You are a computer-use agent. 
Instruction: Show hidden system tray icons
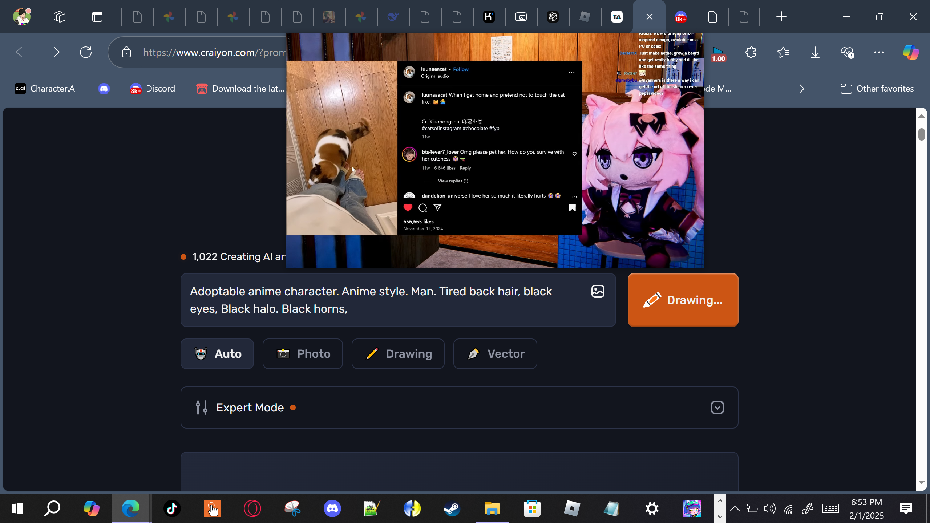[735, 508]
